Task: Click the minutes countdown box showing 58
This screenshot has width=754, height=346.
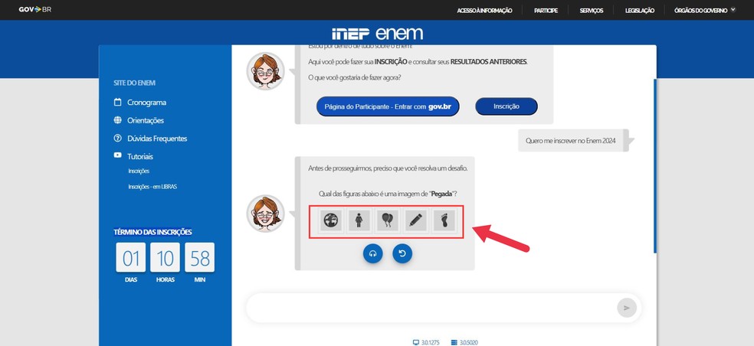Action: click(199, 257)
